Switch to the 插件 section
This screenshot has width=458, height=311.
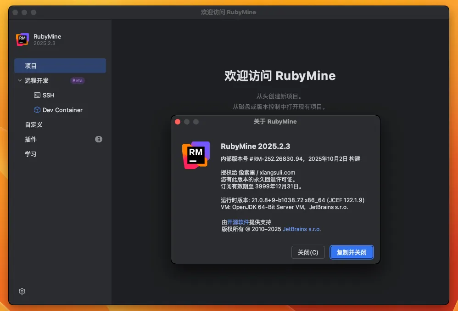coord(31,139)
